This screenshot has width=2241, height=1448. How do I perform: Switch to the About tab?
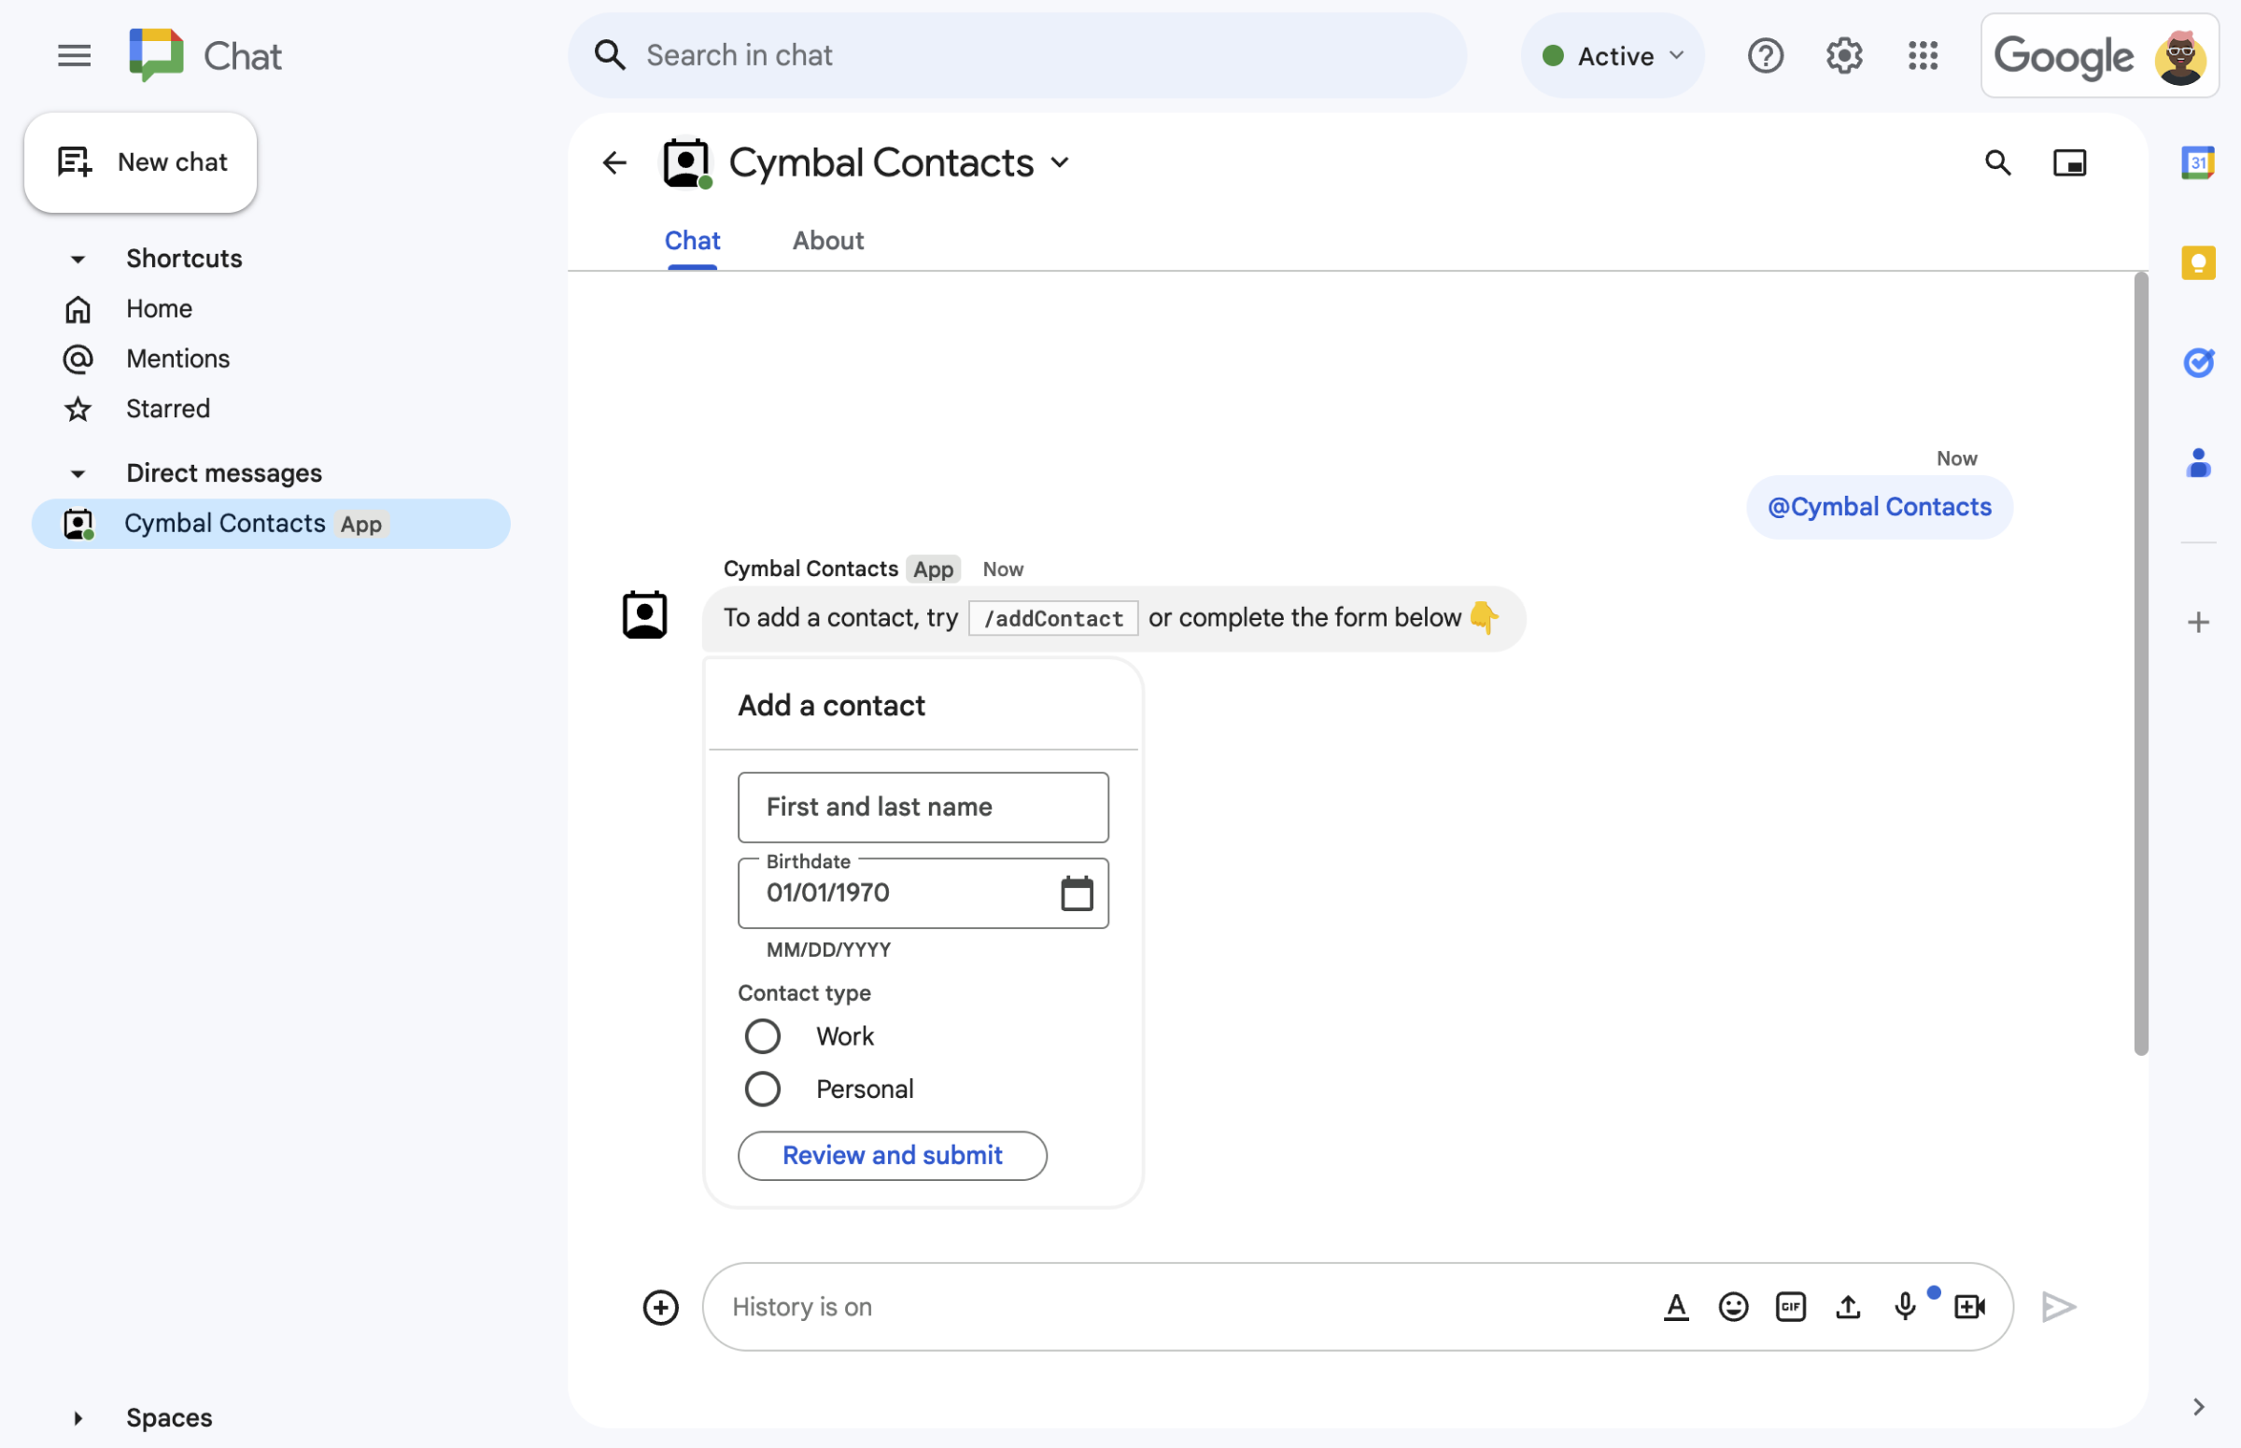coord(828,240)
